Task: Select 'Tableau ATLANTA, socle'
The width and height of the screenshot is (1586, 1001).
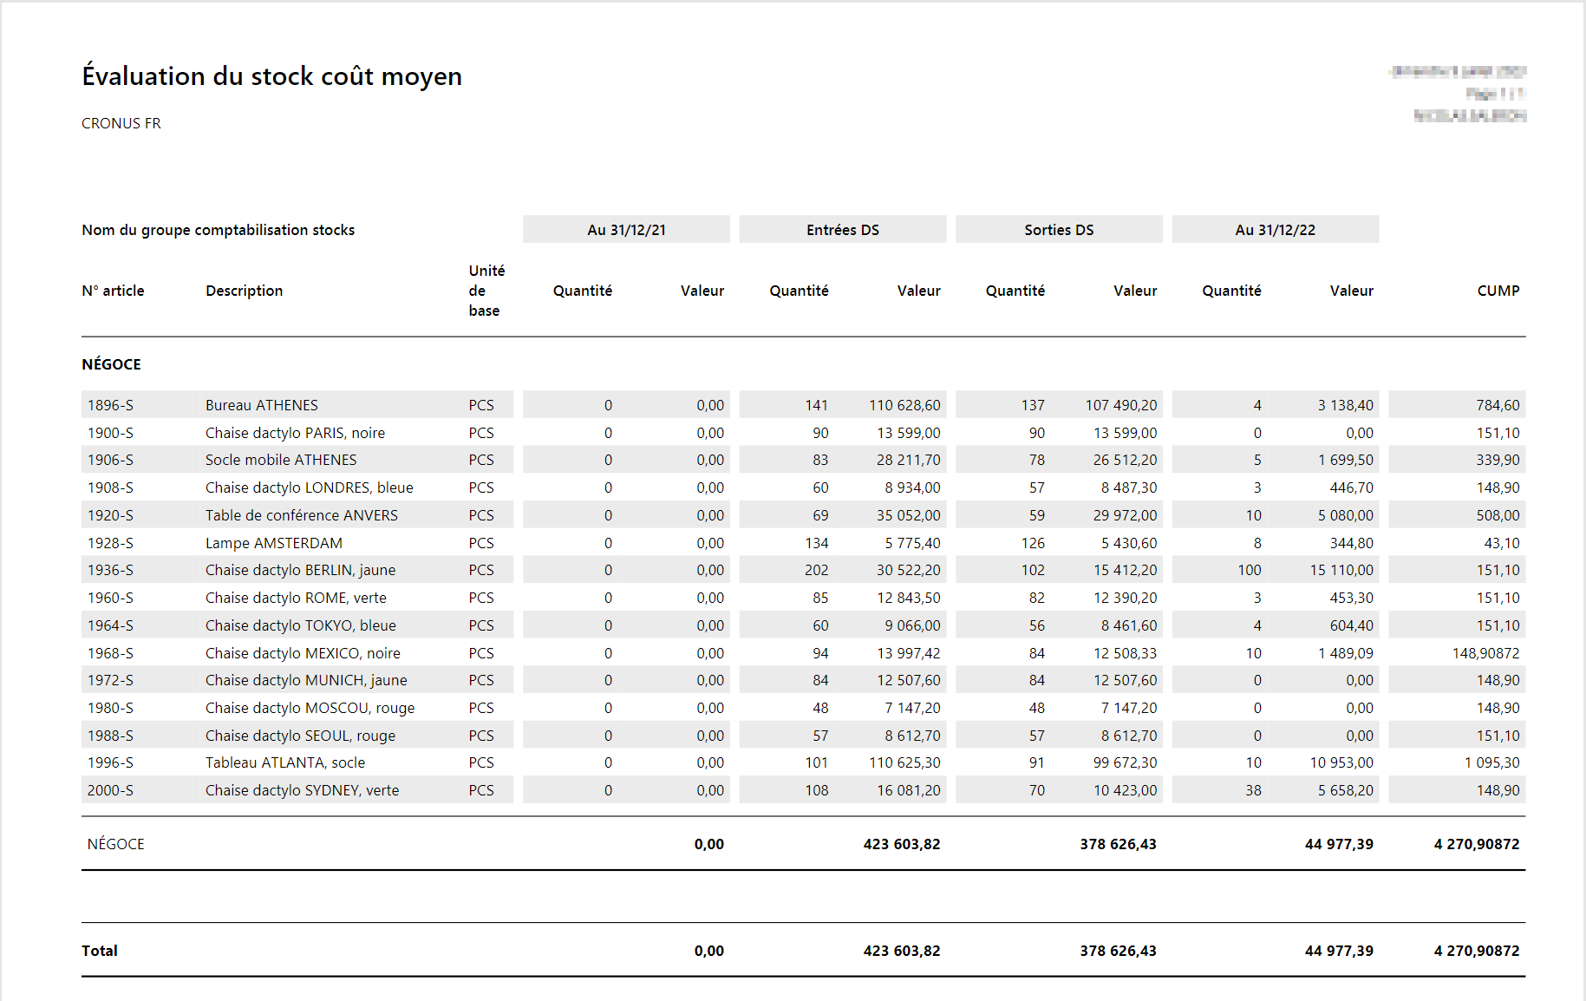Action: [x=285, y=762]
